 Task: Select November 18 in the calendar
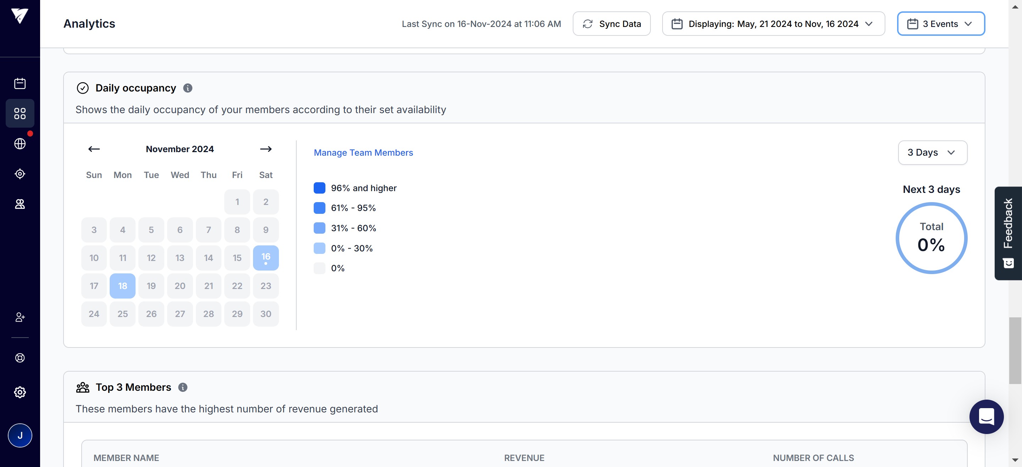click(122, 286)
